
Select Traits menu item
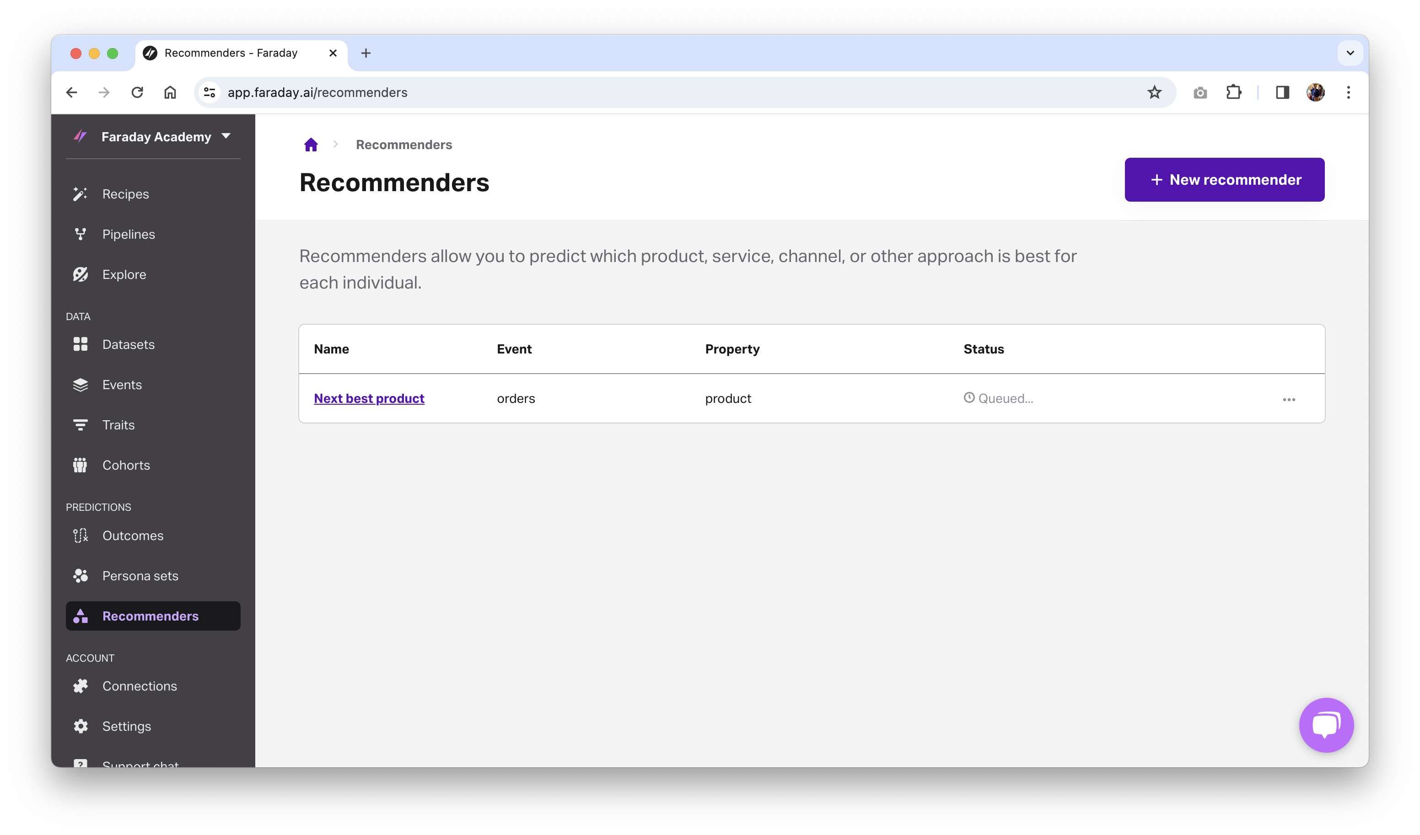(x=153, y=425)
